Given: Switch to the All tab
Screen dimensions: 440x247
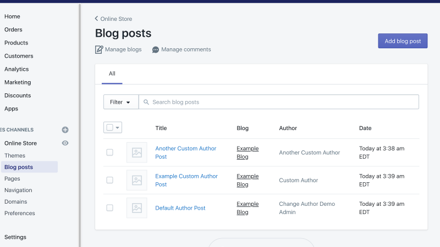Looking at the screenshot, I should coord(112,74).
